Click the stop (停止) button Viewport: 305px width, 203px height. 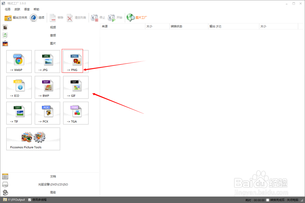98,18
